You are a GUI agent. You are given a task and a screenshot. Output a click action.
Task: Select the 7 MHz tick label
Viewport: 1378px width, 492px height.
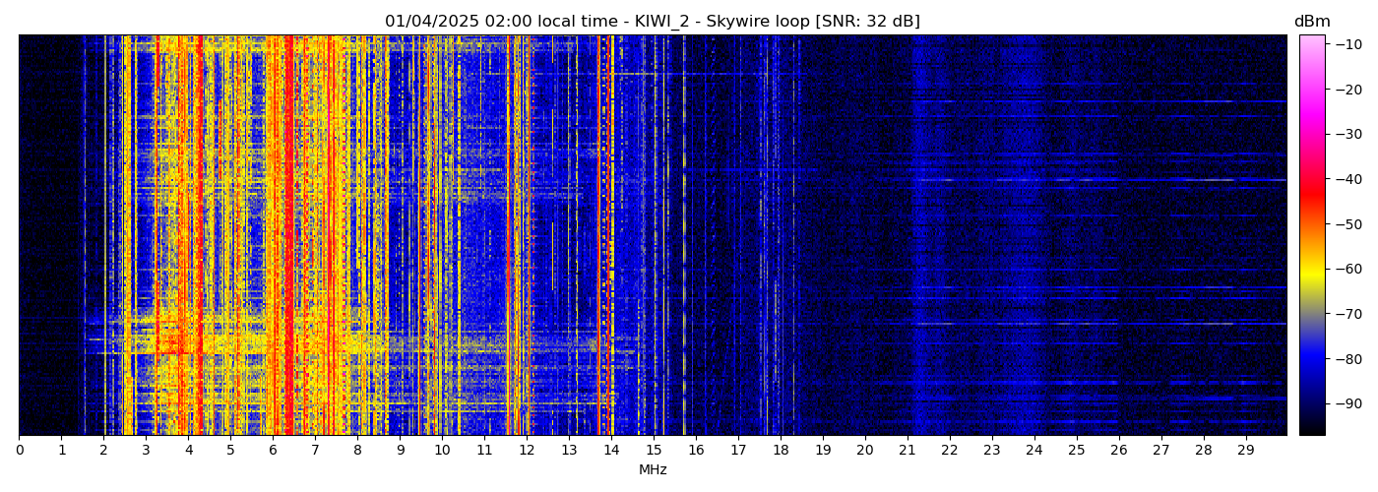[315, 450]
